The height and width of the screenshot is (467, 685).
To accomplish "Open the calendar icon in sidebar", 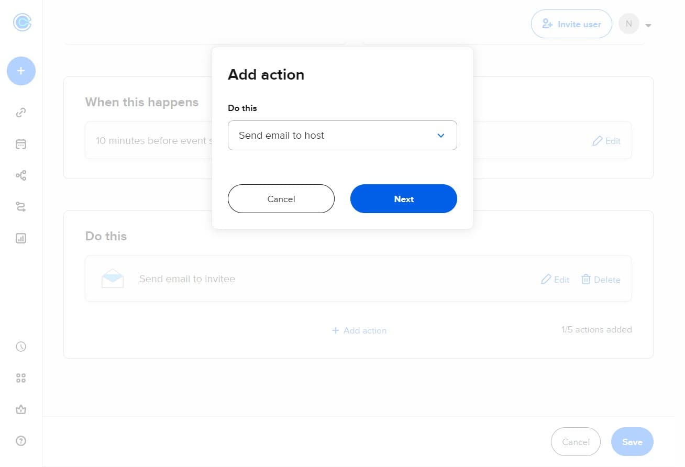I will tap(21, 144).
